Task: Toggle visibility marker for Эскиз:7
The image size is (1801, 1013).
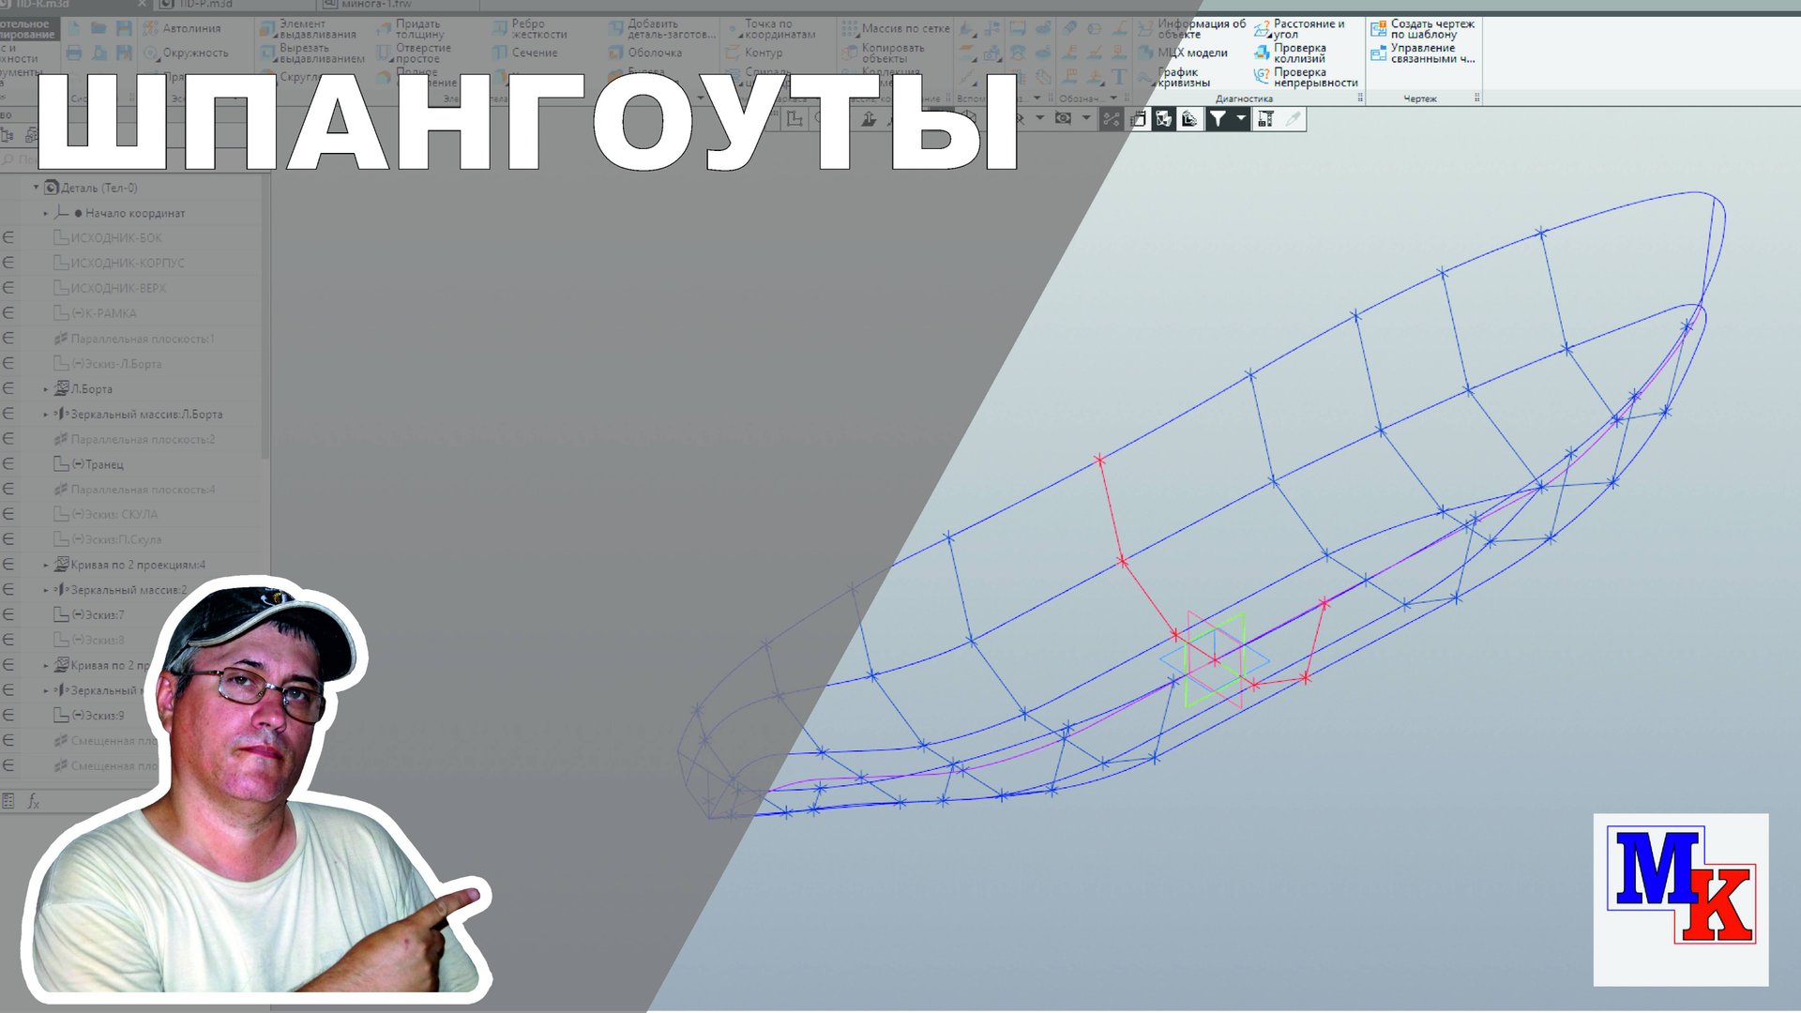Action: pos(8,615)
